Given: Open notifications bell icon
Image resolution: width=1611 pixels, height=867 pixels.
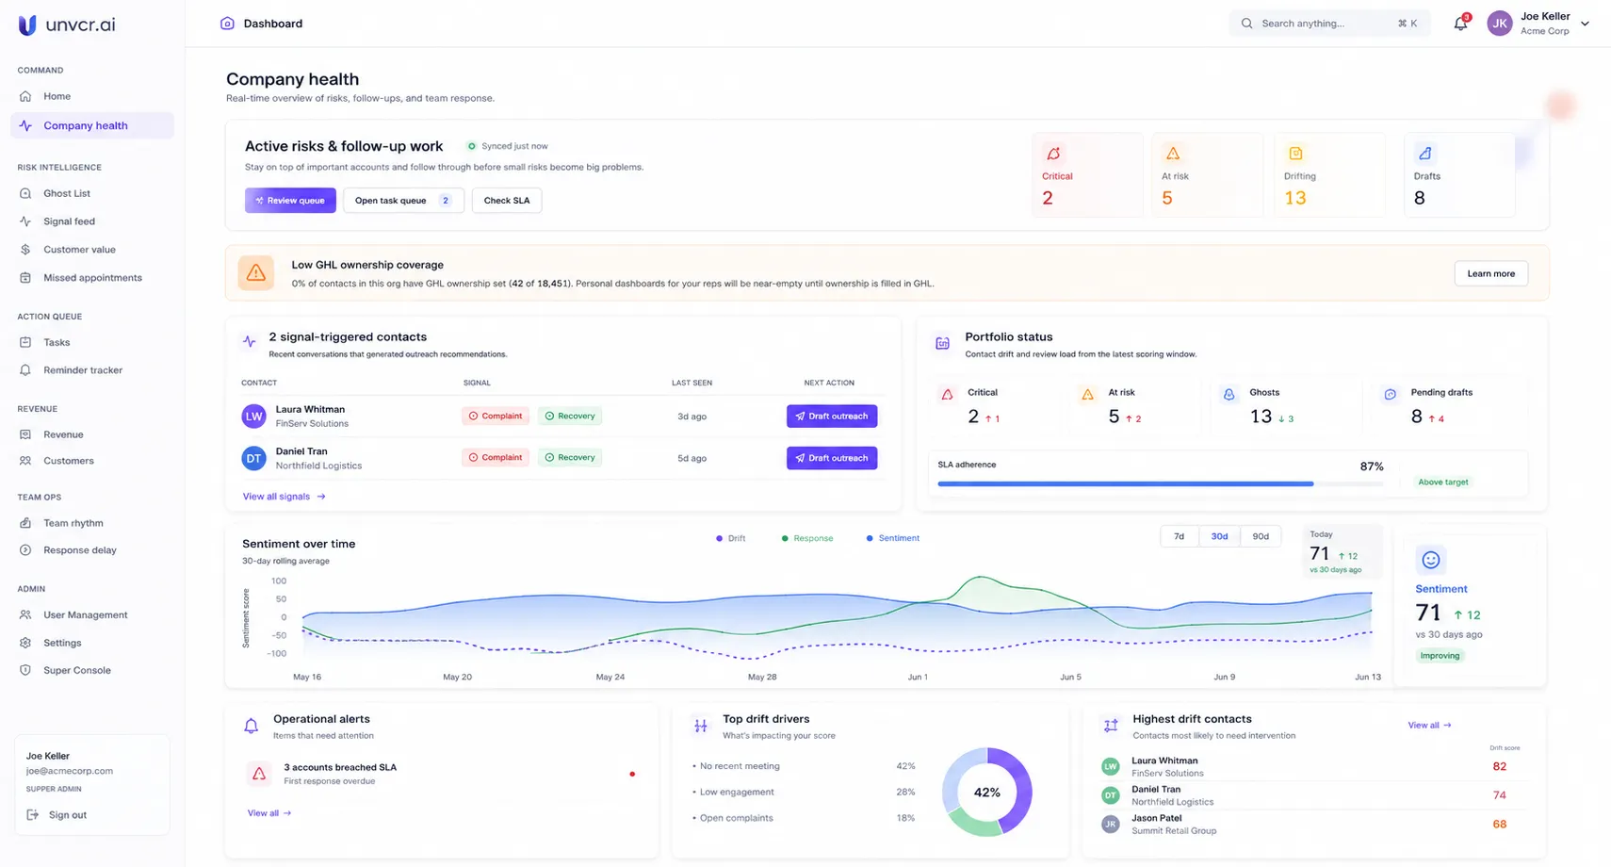Looking at the screenshot, I should (1460, 24).
